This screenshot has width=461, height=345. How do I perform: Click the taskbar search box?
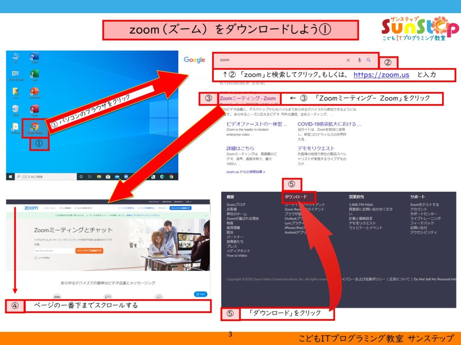pyautogui.click(x=45, y=177)
